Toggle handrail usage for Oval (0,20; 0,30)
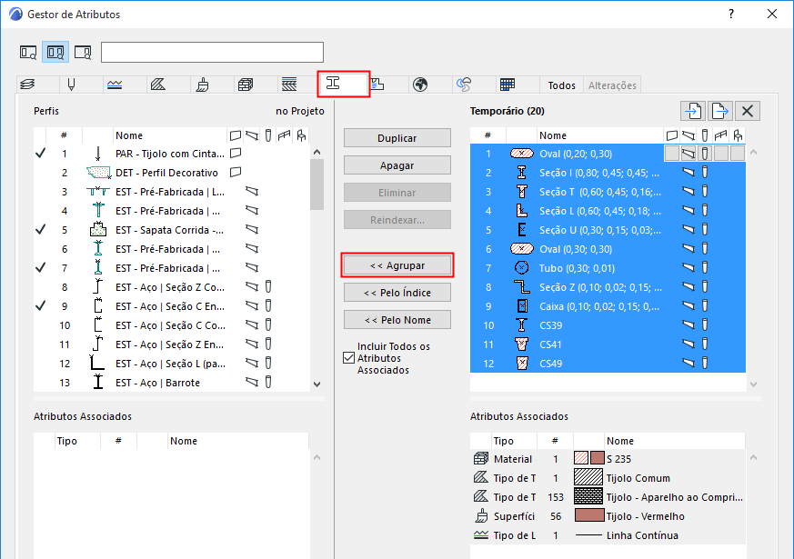This screenshot has width=794, height=559. tap(720, 154)
